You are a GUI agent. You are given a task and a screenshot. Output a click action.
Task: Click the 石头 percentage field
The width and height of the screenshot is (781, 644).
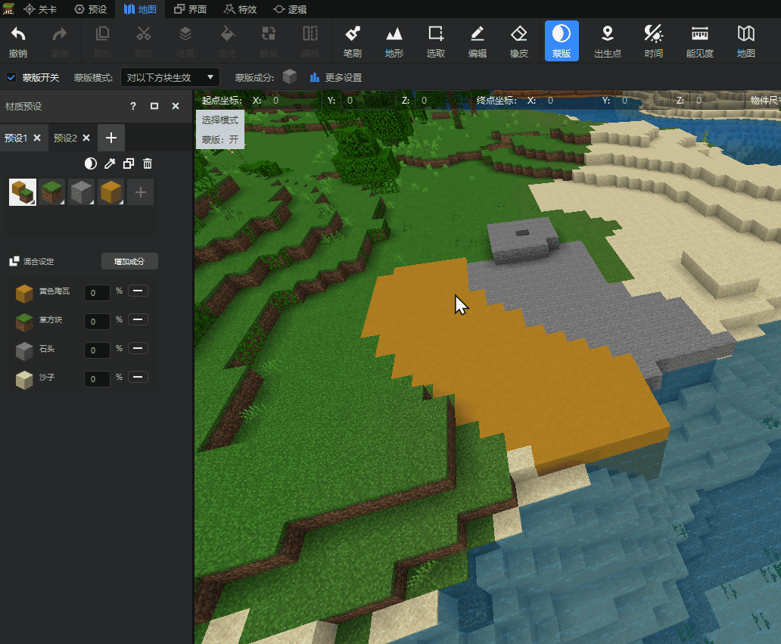tap(97, 350)
